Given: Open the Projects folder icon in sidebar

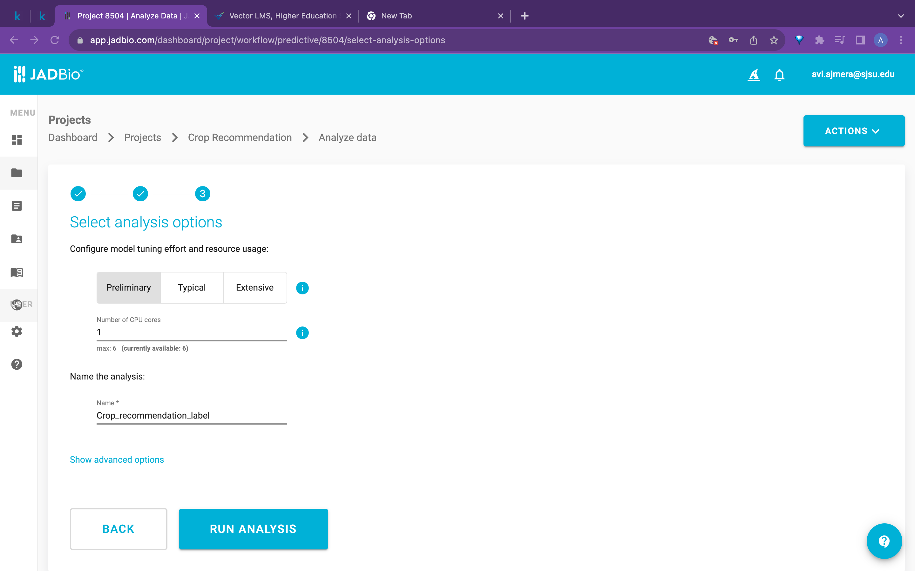Looking at the screenshot, I should [17, 173].
